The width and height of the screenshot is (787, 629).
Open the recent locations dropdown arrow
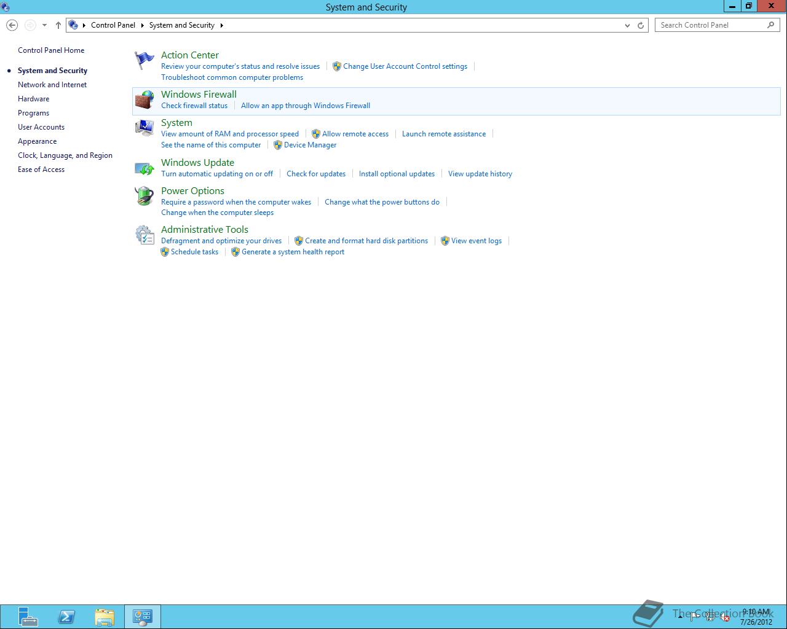tap(44, 25)
